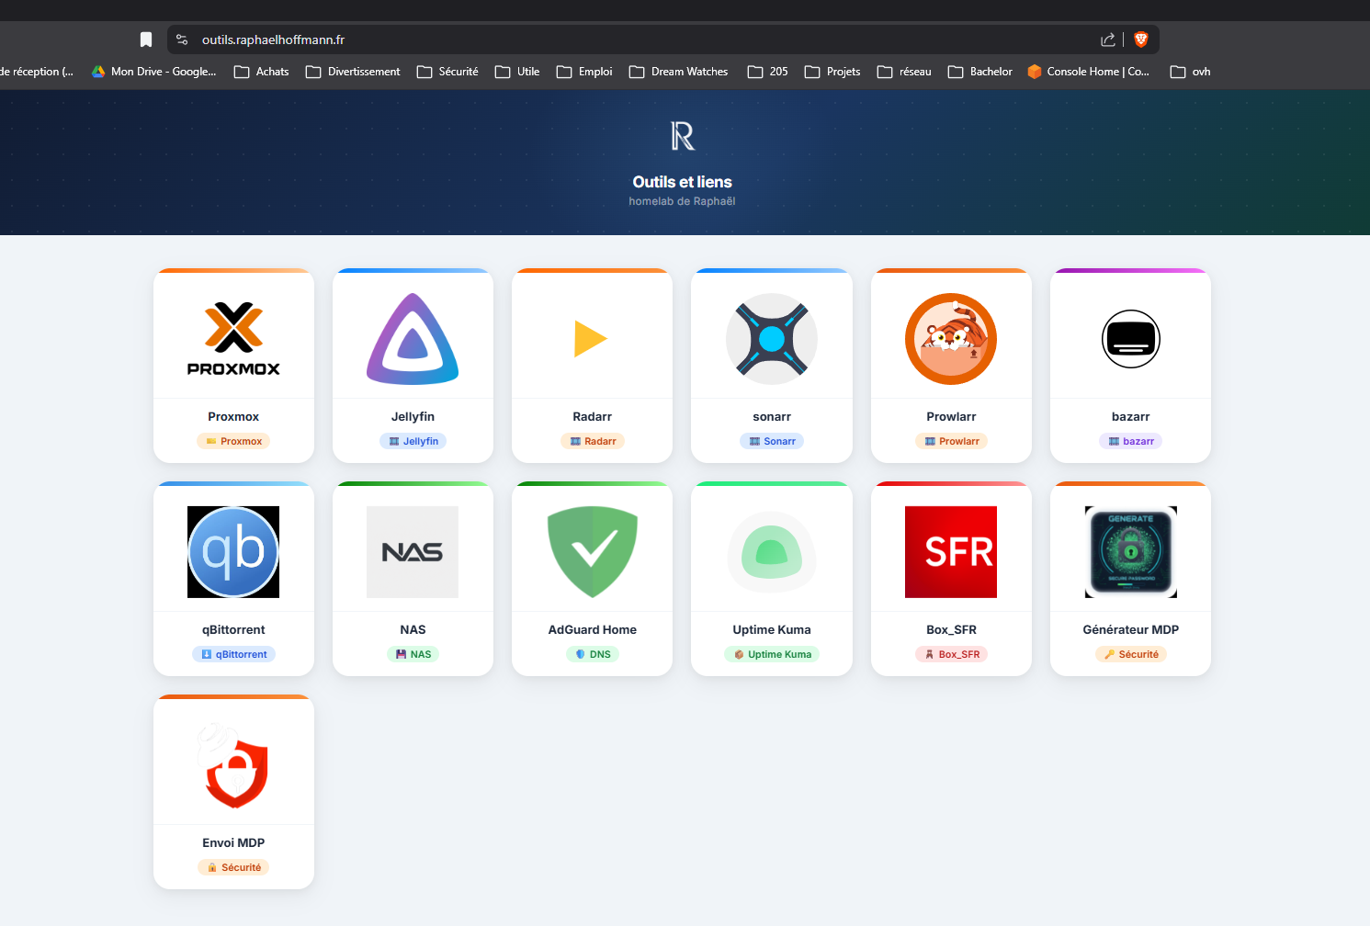The image size is (1370, 926).
Task: Click the sonarr round logo
Action: 772,339
